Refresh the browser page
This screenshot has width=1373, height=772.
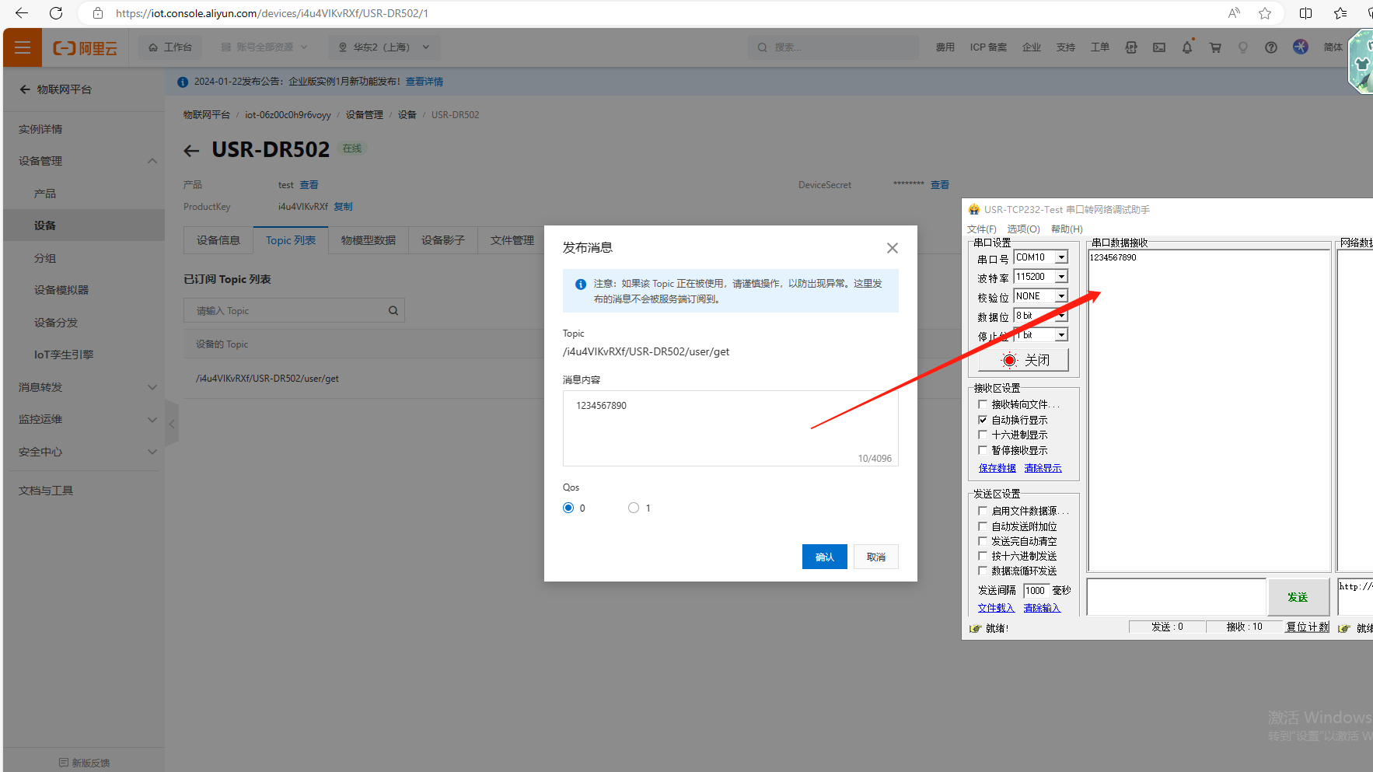click(x=56, y=13)
